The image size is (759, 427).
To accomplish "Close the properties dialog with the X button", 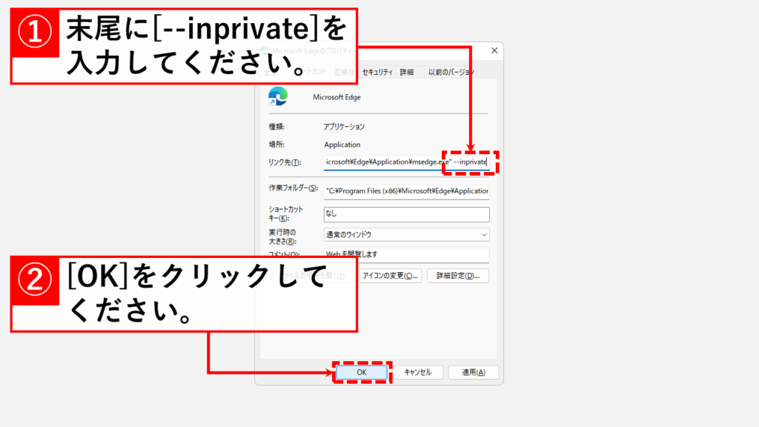I will 494,50.
